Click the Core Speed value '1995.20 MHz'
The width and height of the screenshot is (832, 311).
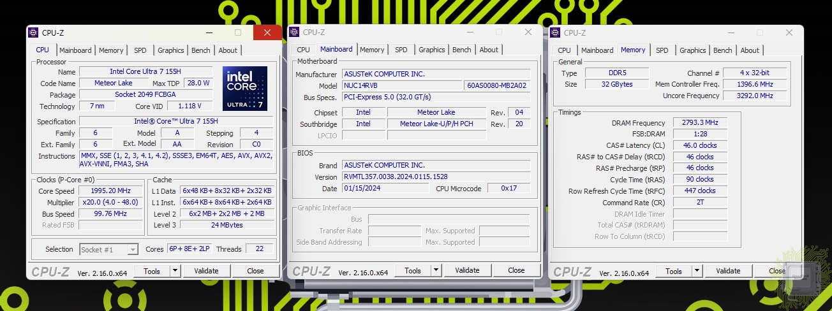point(111,191)
